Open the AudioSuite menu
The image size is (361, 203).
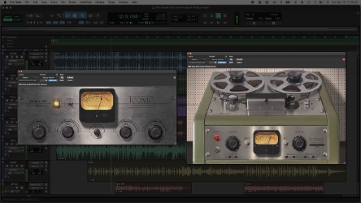85,2
